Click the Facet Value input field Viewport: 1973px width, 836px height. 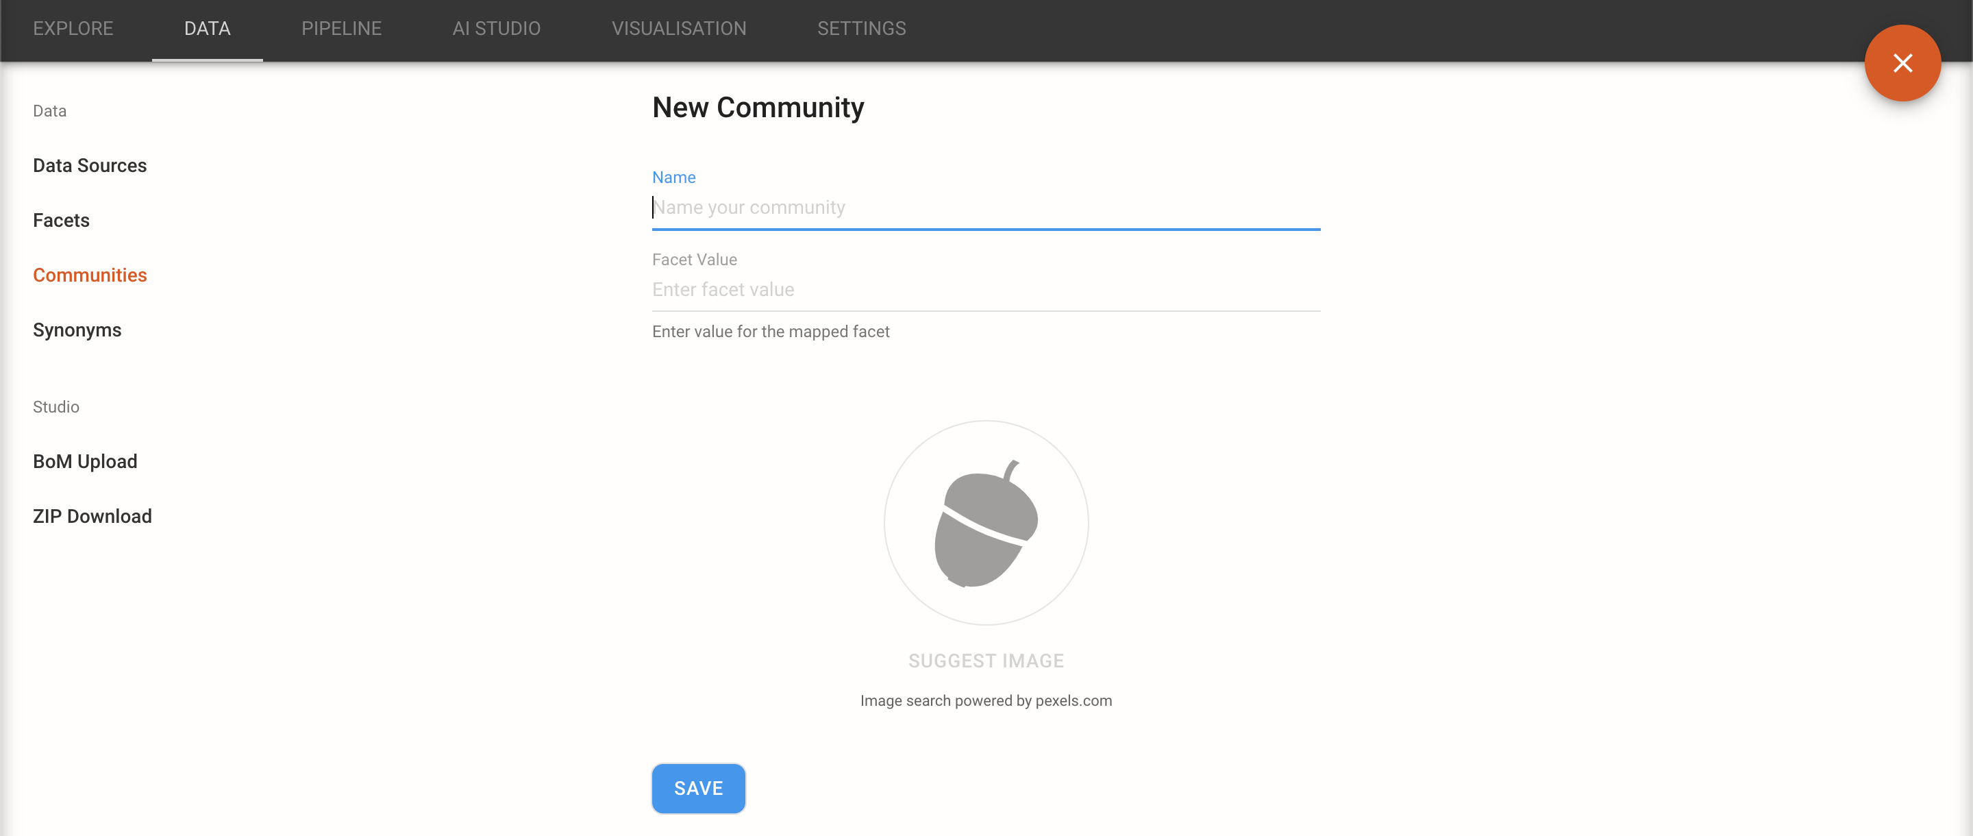pyautogui.click(x=986, y=290)
